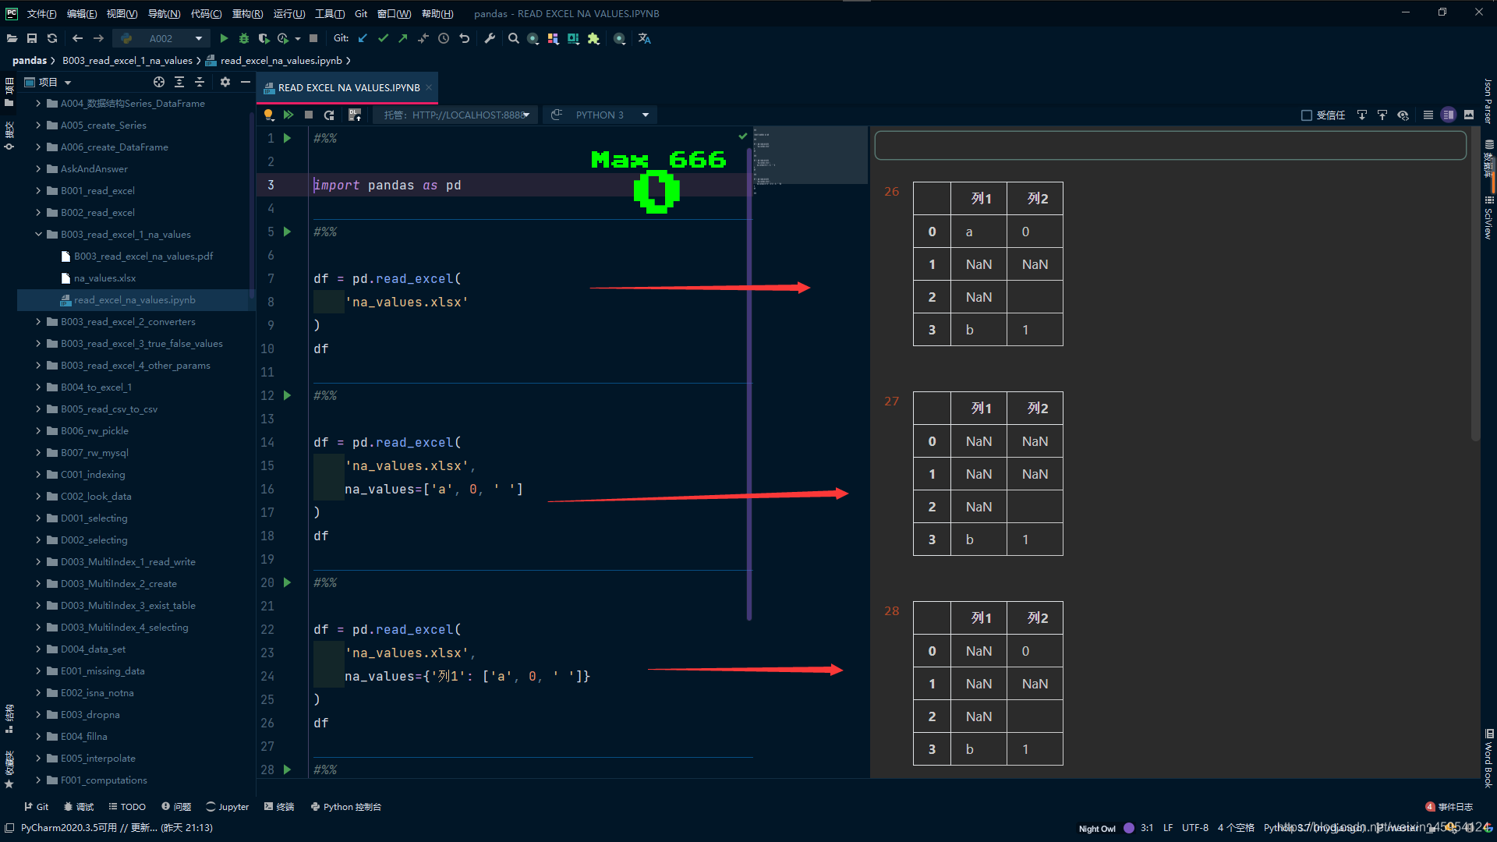Toggle the Word Book side panel
Viewport: 1497px width, 842px height.
pyautogui.click(x=1488, y=759)
